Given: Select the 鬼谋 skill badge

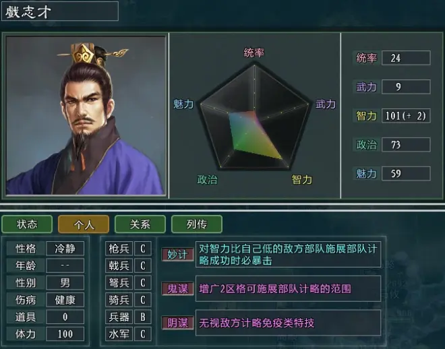Looking at the screenshot, I should 177,288.
